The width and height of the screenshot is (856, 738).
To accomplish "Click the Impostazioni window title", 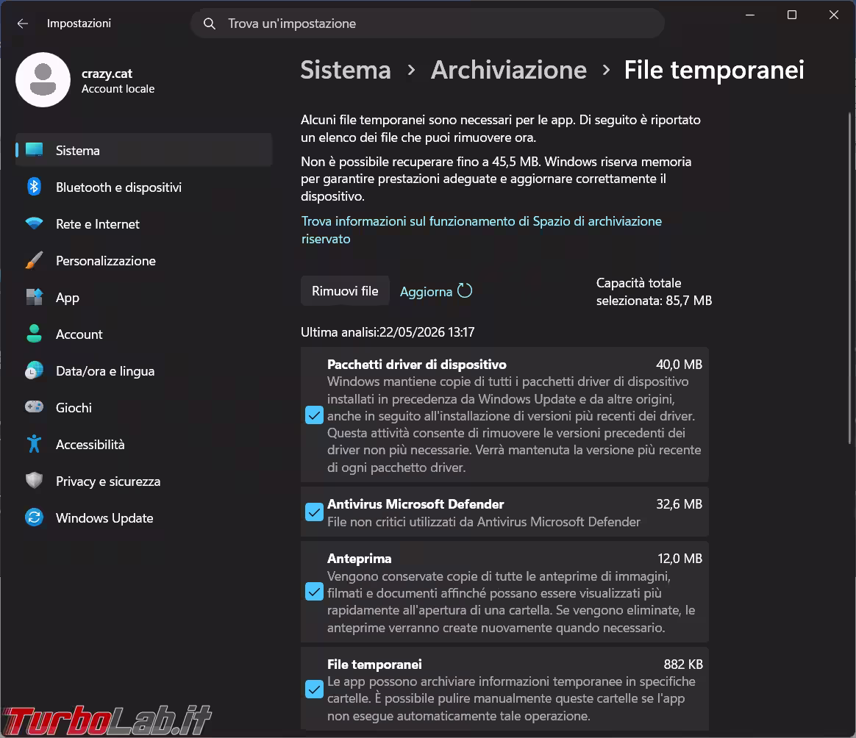I will (x=79, y=23).
